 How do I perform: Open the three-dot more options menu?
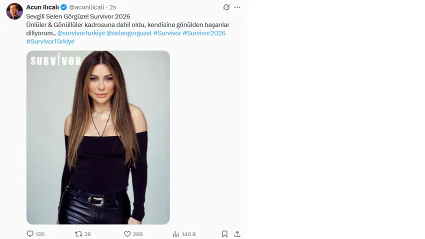click(237, 7)
